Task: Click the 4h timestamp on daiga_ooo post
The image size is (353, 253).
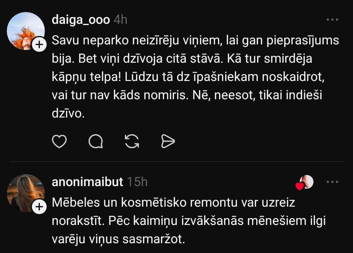Action: (120, 20)
